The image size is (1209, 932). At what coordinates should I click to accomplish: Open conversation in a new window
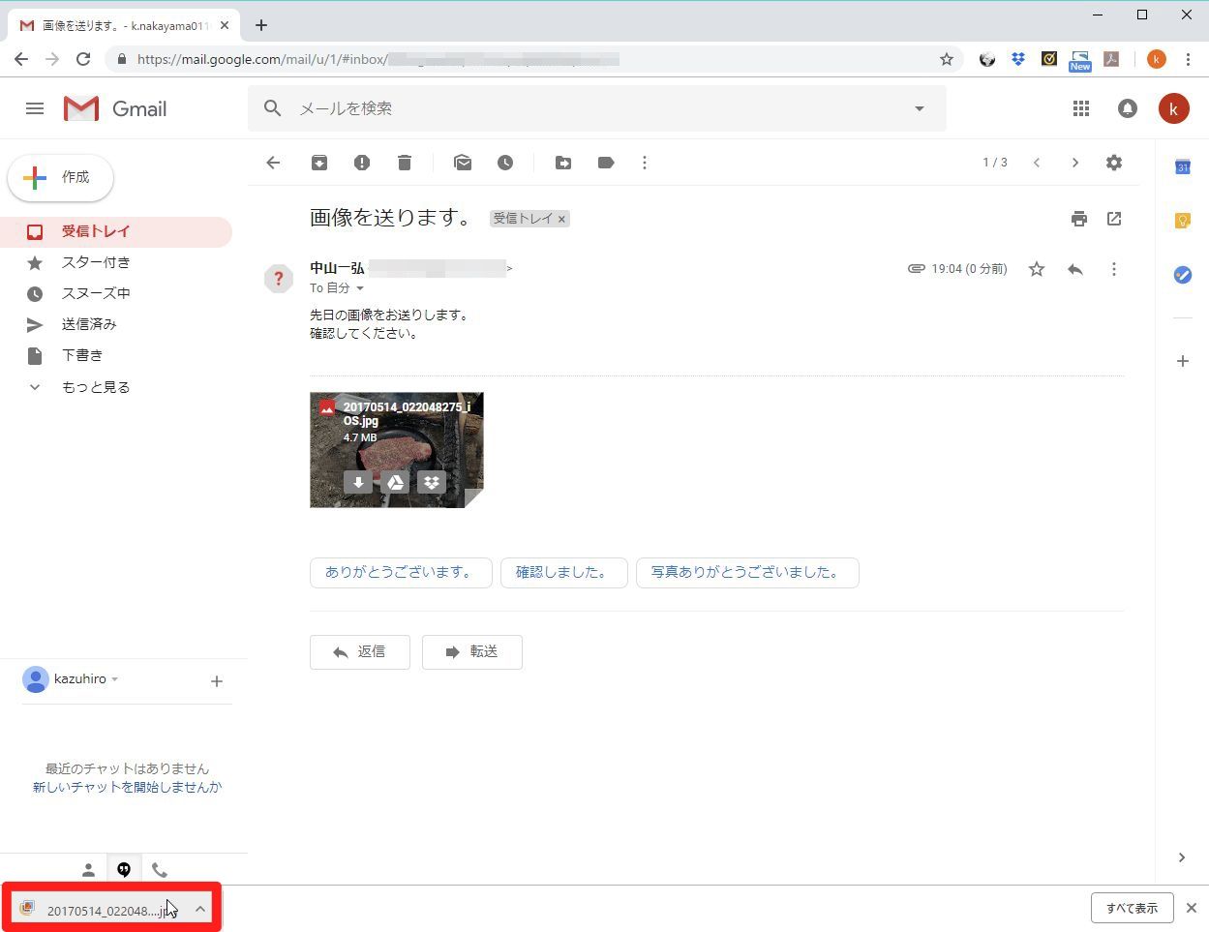(x=1114, y=219)
